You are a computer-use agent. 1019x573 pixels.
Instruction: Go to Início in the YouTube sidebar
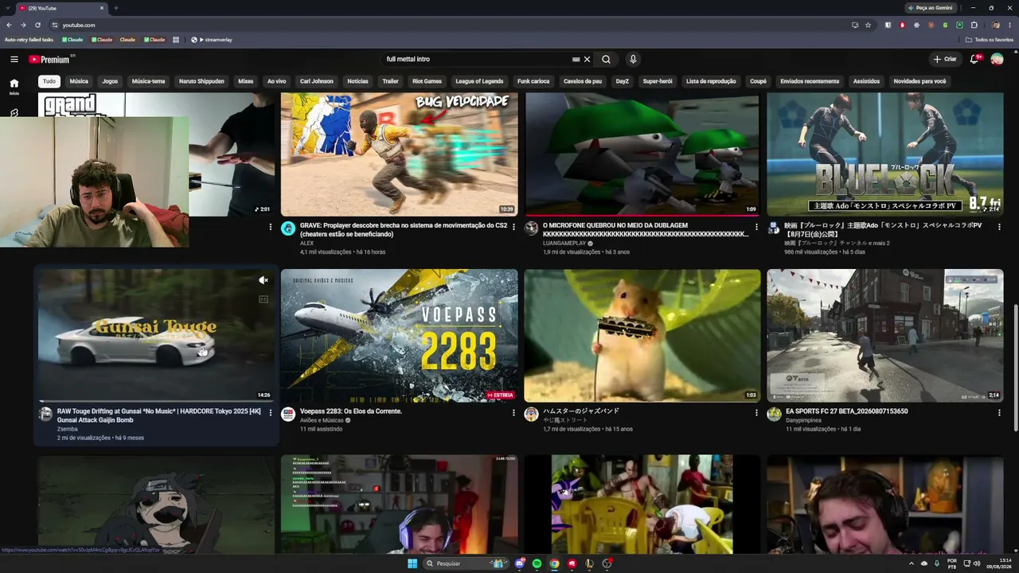[x=14, y=86]
